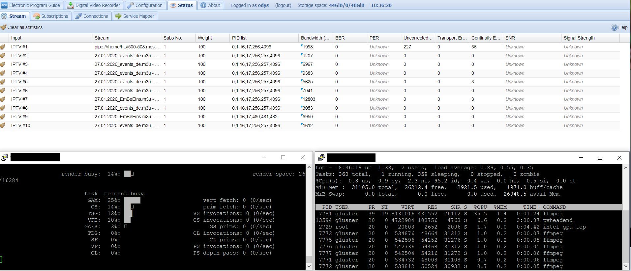Click the logout link
Screen dimensions: 631x271
(283, 5)
